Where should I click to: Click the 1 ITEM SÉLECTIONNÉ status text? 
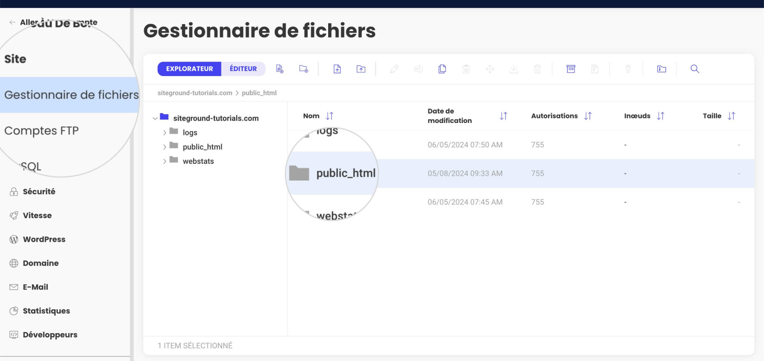(195, 346)
